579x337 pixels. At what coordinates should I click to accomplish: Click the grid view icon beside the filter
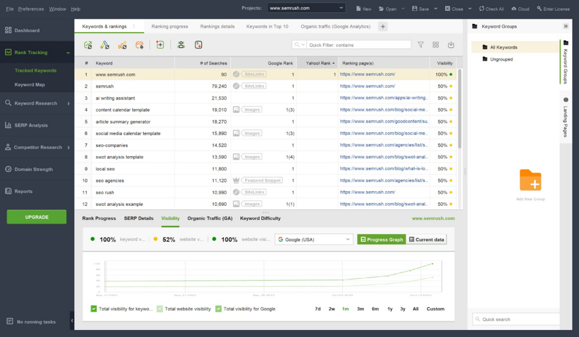click(x=435, y=45)
